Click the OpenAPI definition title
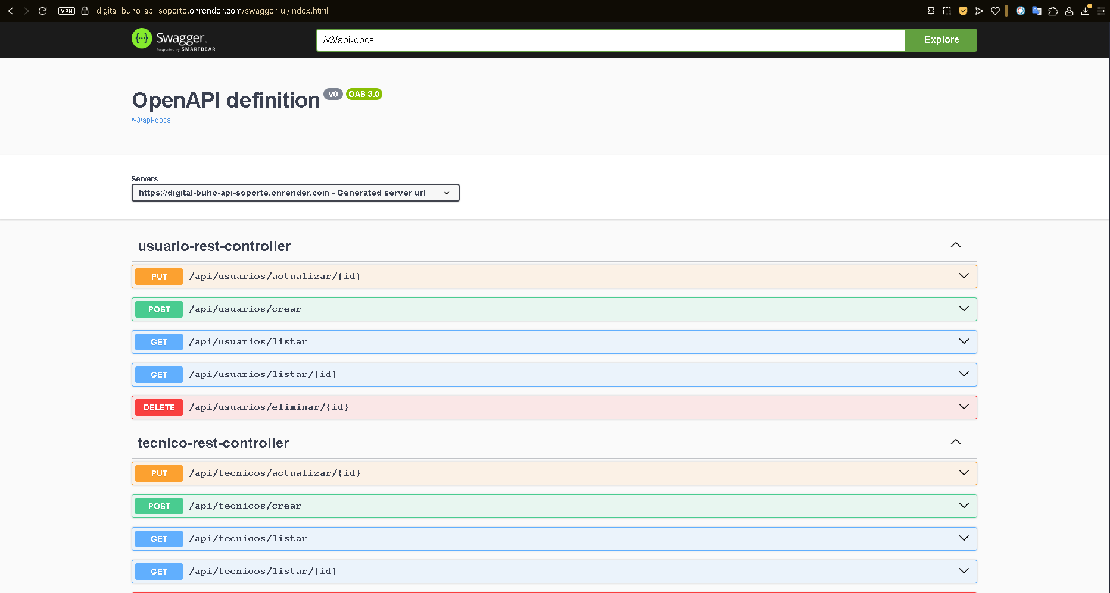This screenshot has height=593, width=1110. 226,101
